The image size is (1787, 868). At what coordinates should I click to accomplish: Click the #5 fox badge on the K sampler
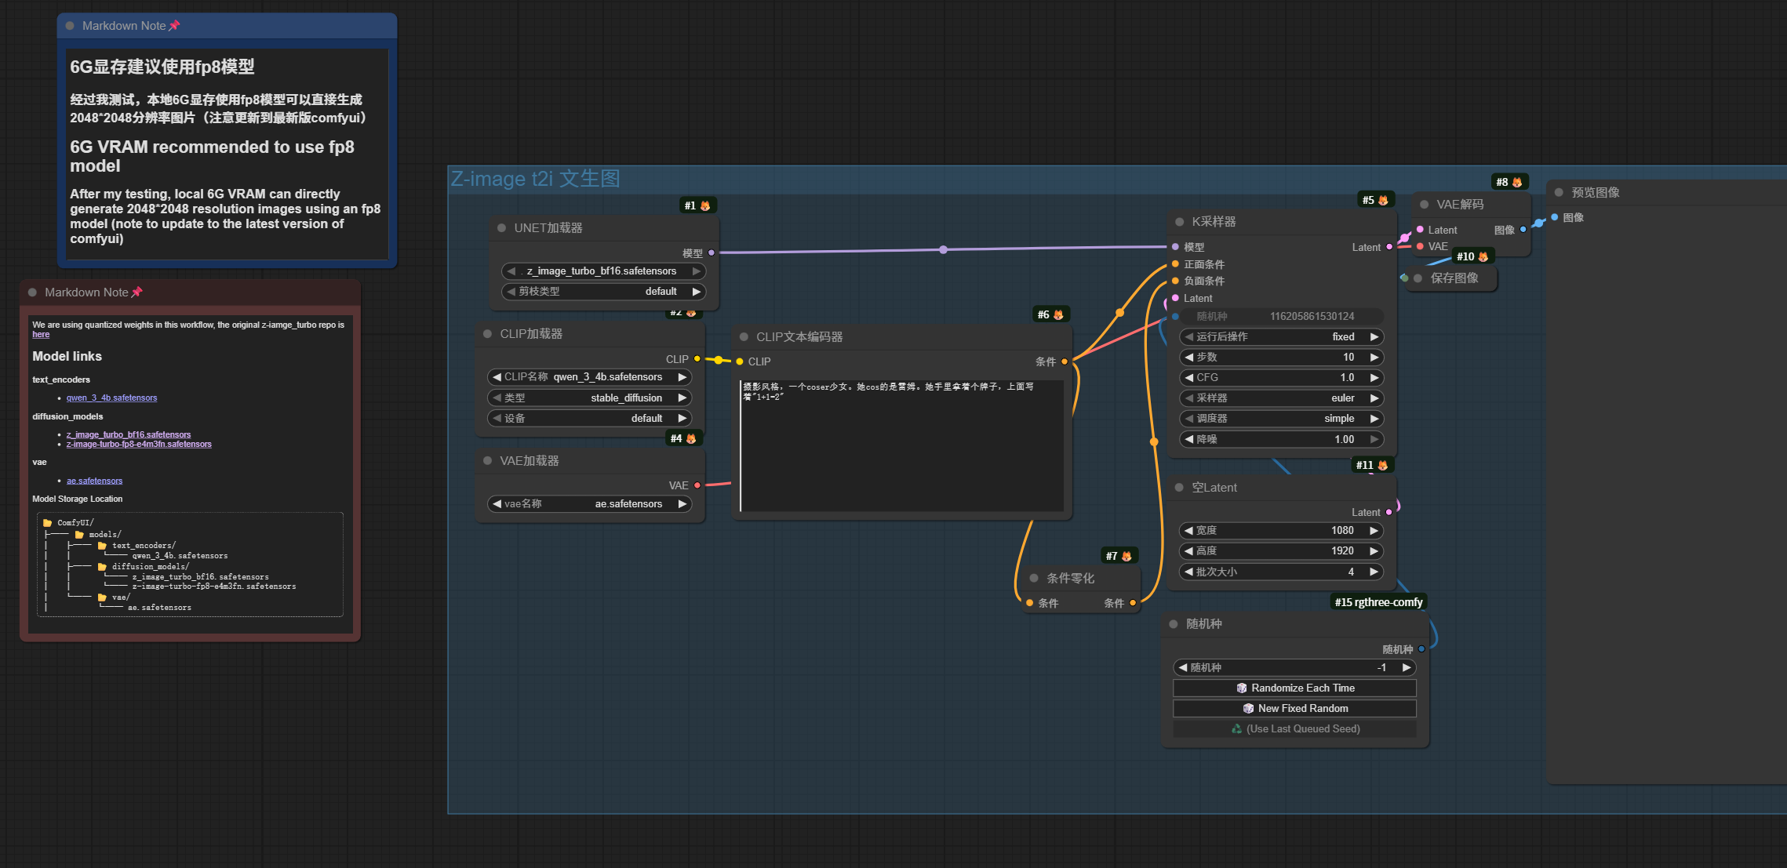pos(1375,200)
